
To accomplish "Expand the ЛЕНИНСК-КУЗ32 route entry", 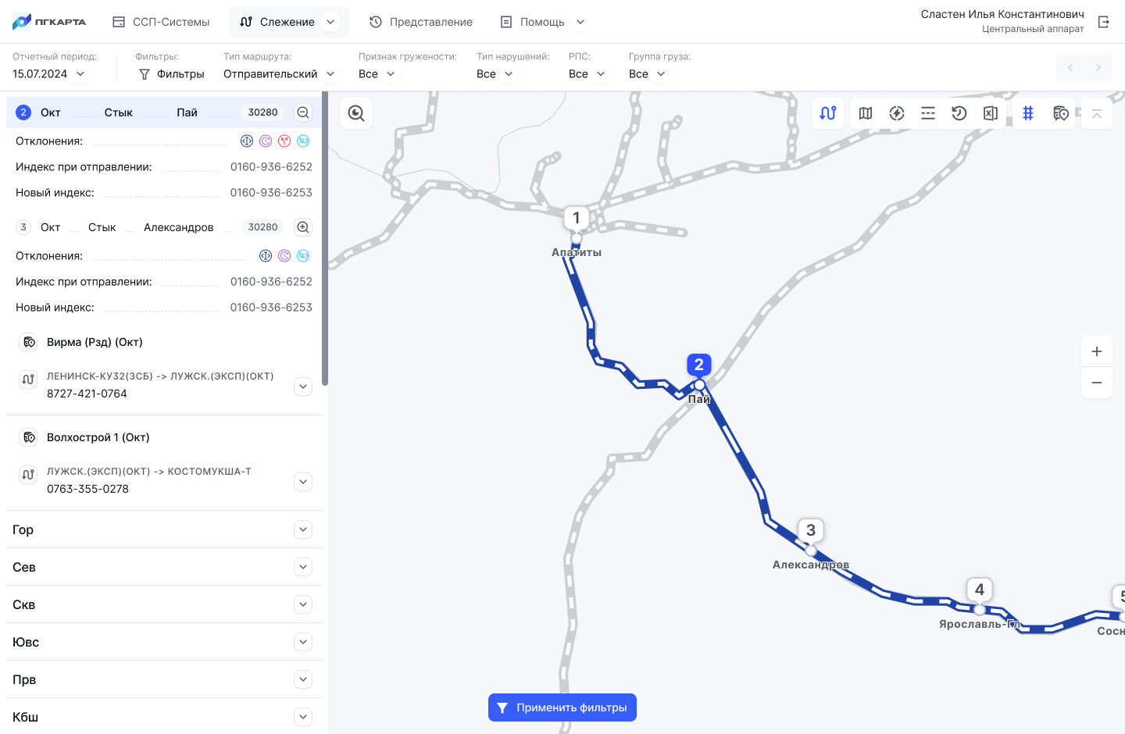I will point(303,387).
